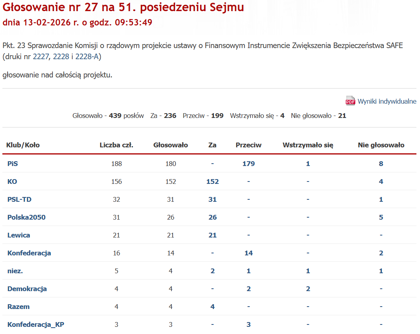
Task: Select the KO club entry
Action: 12,181
